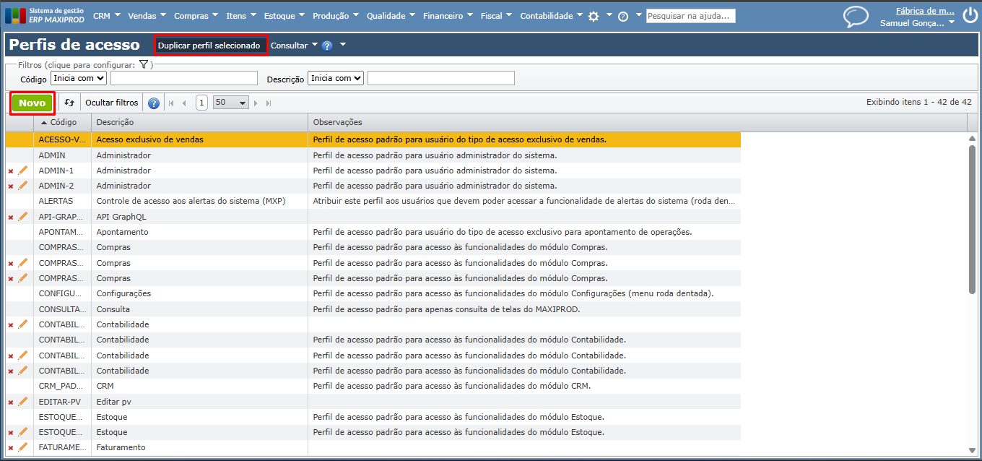Go to first page of results
The height and width of the screenshot is (461, 982).
(171, 103)
